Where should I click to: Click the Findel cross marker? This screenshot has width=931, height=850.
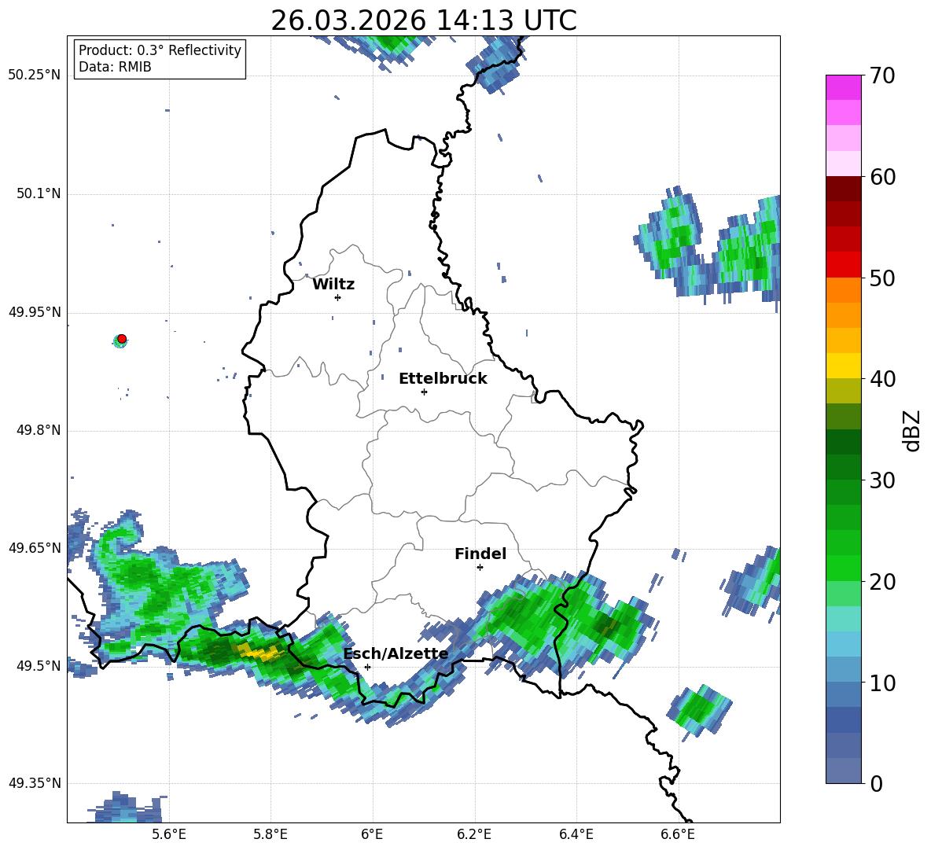tap(480, 568)
